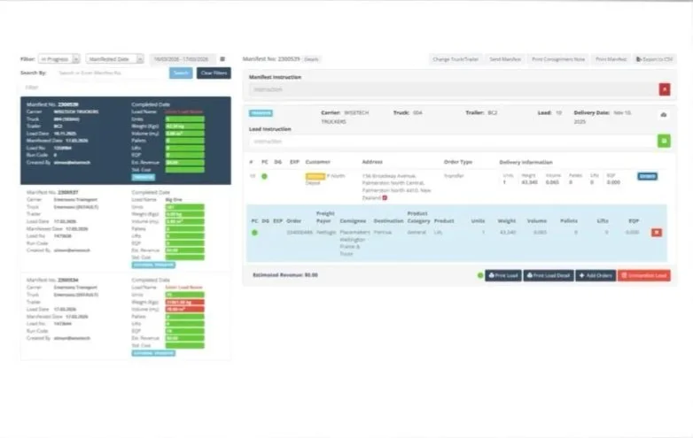The image size is (693, 438).
Task: Click green PC dot in customer row
Action: (264, 176)
